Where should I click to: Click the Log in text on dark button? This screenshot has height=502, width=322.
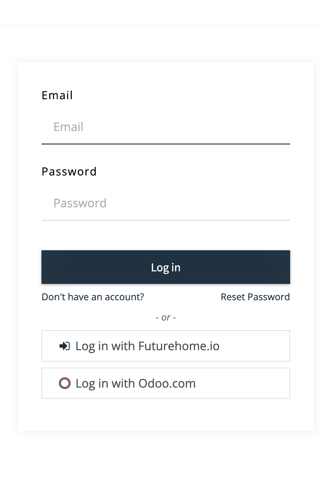tap(166, 267)
